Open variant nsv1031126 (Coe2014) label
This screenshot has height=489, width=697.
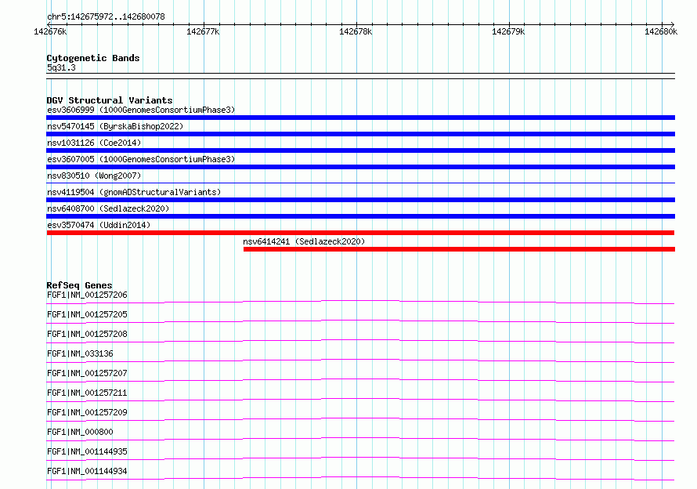(94, 143)
